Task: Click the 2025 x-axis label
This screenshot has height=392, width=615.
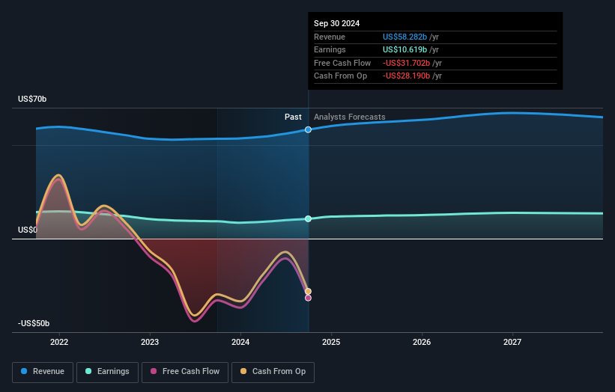Action: [x=331, y=343]
